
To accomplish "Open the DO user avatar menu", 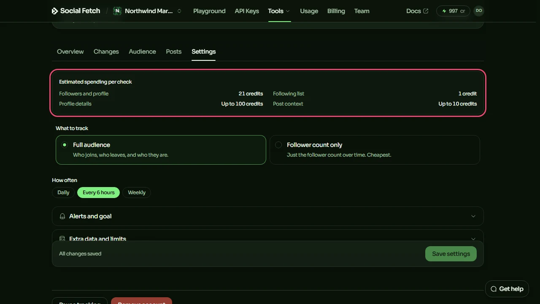I will [479, 11].
